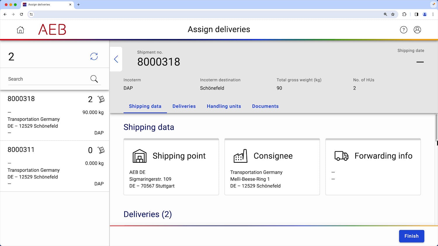Click the warehouse icon on the Shipping point card
Viewport: 438px width, 246px height.
pos(139,156)
